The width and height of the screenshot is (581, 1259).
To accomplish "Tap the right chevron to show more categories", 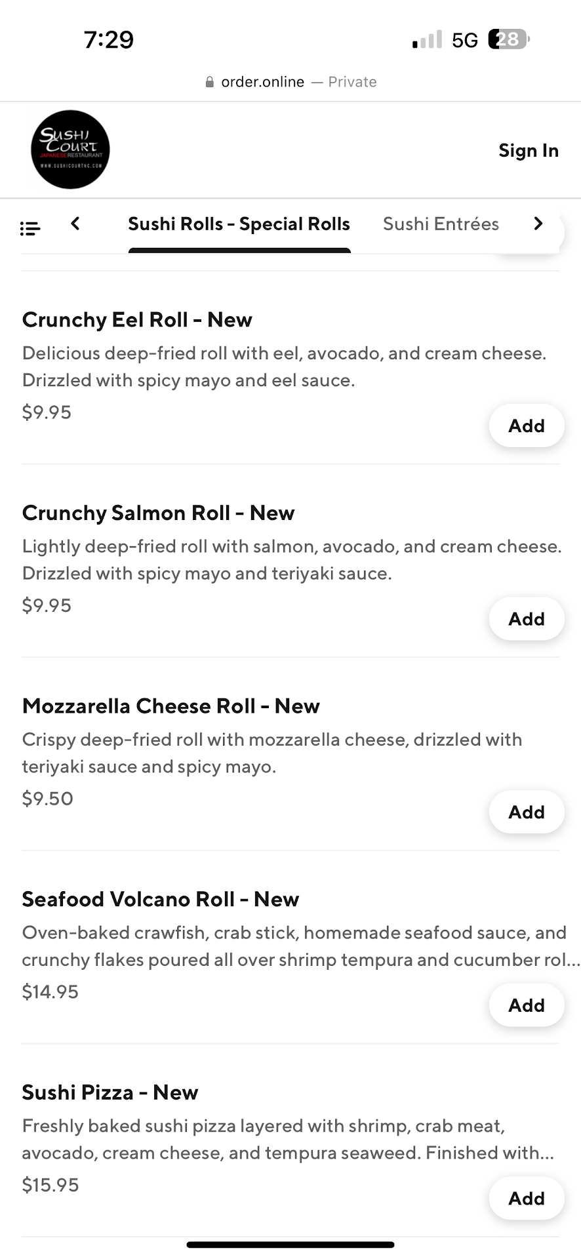I will [538, 224].
